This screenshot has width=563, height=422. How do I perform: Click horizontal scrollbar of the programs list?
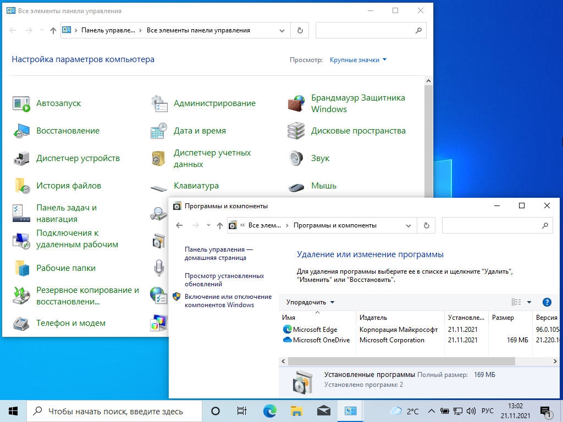401,361
